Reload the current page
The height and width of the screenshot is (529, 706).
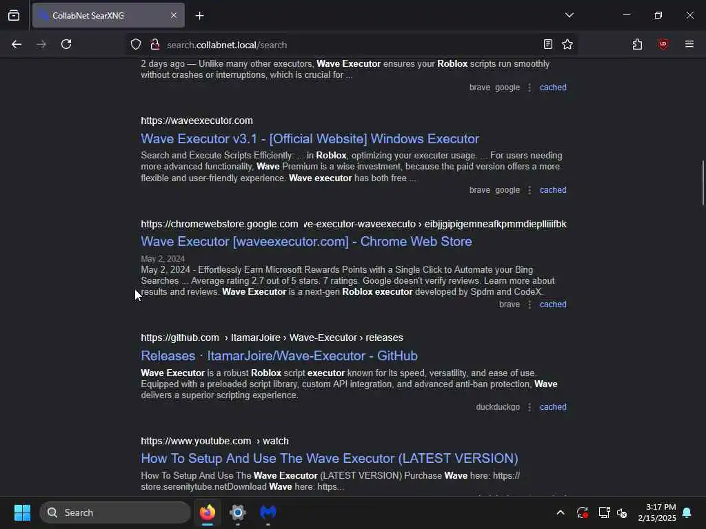tap(66, 45)
